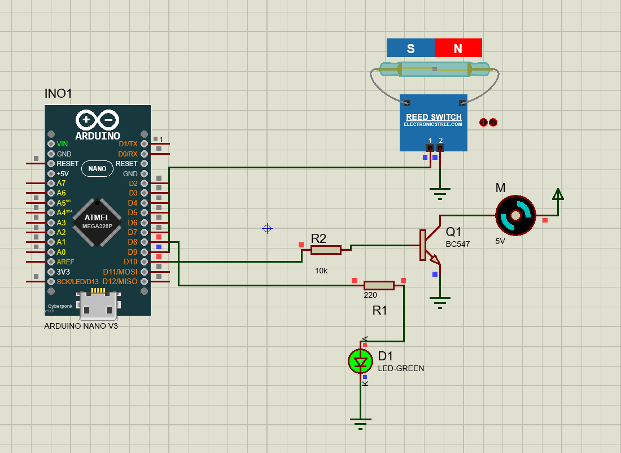This screenshot has height=453, width=621.
Task: Click the D9 pin on the Arduino
Action: click(x=144, y=252)
